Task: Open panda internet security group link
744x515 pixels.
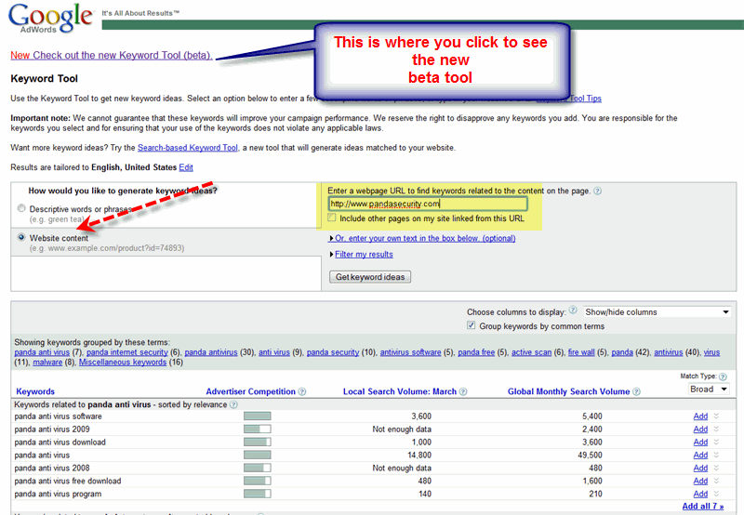Action: 127,352
